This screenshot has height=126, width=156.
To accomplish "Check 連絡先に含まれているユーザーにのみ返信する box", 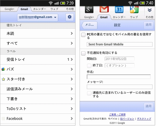I will 89,93.
